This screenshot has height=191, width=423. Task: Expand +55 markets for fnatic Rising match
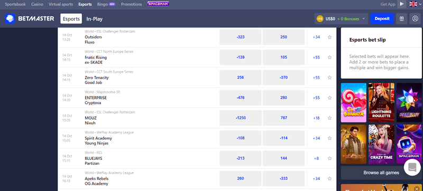point(316,58)
